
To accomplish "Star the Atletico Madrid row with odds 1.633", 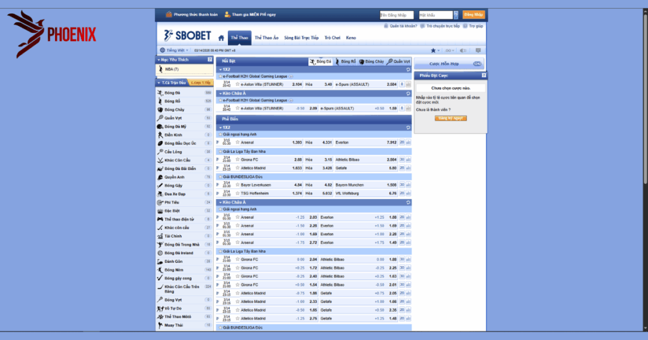I will [237, 168].
